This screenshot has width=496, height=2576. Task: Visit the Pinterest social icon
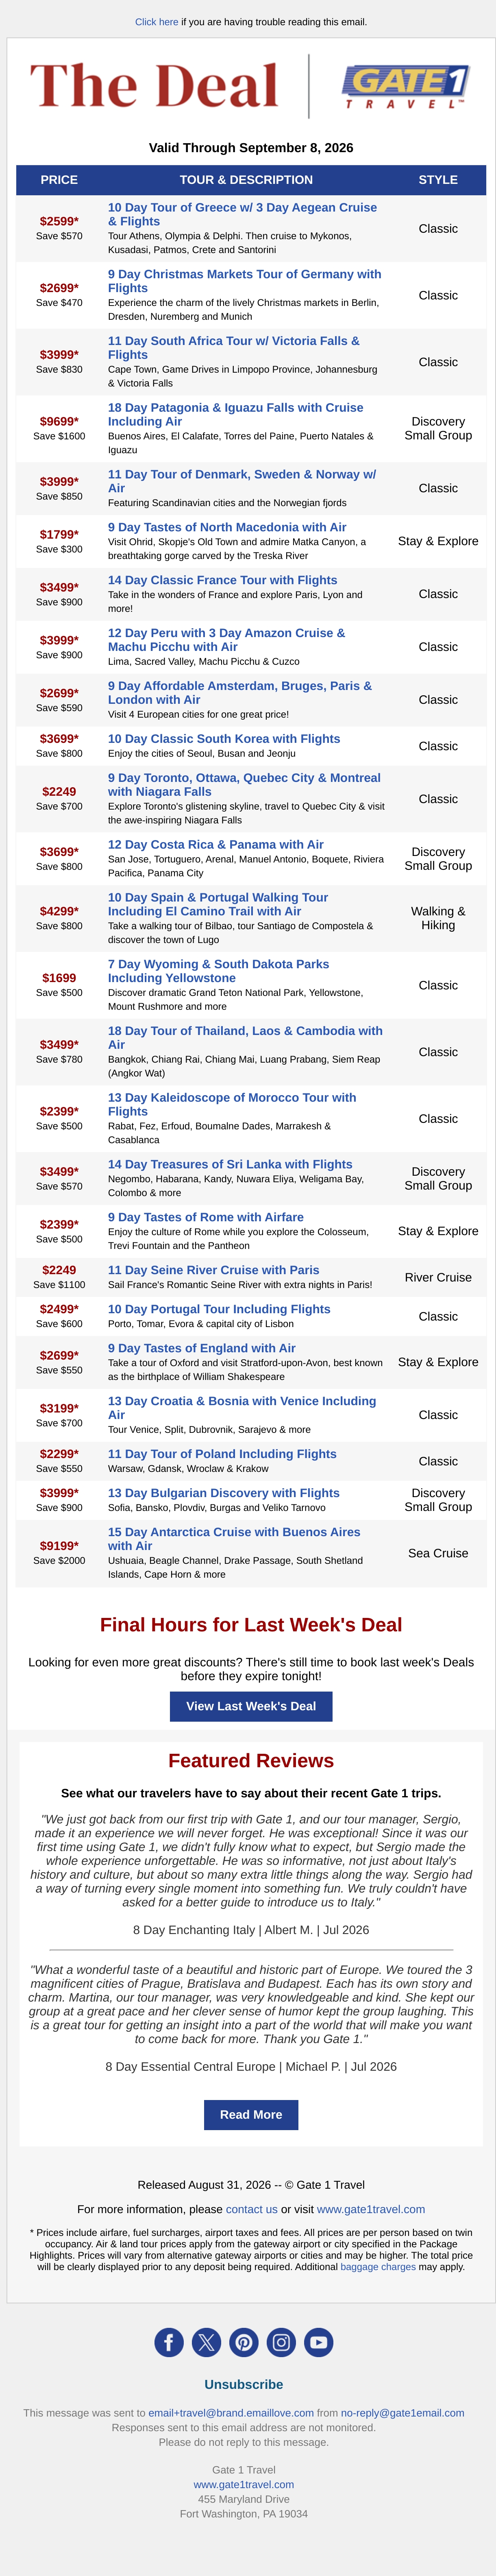[244, 2342]
